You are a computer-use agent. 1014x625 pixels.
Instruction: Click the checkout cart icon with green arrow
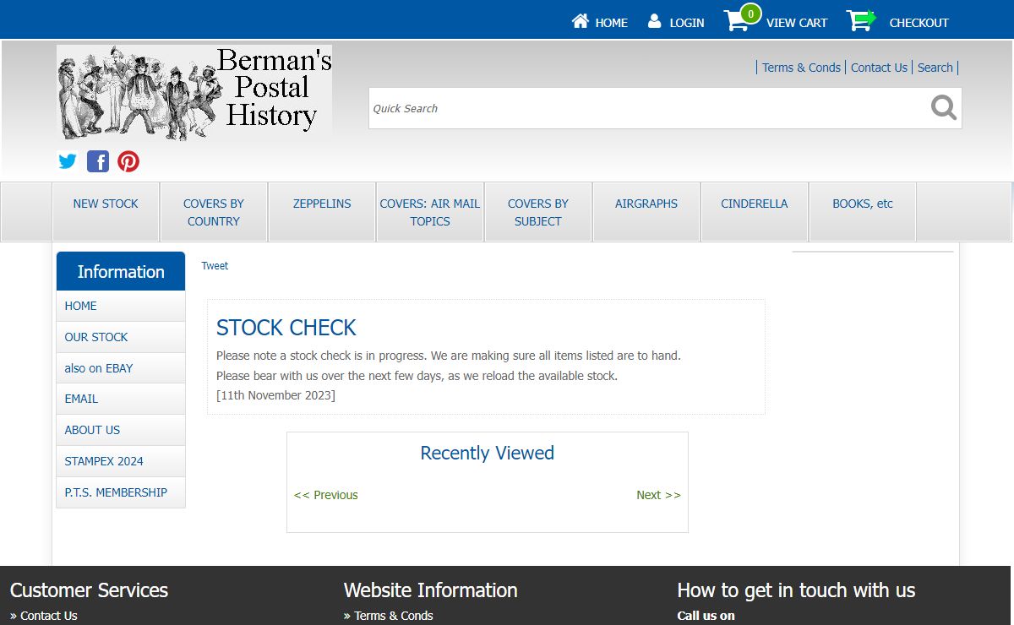click(861, 20)
